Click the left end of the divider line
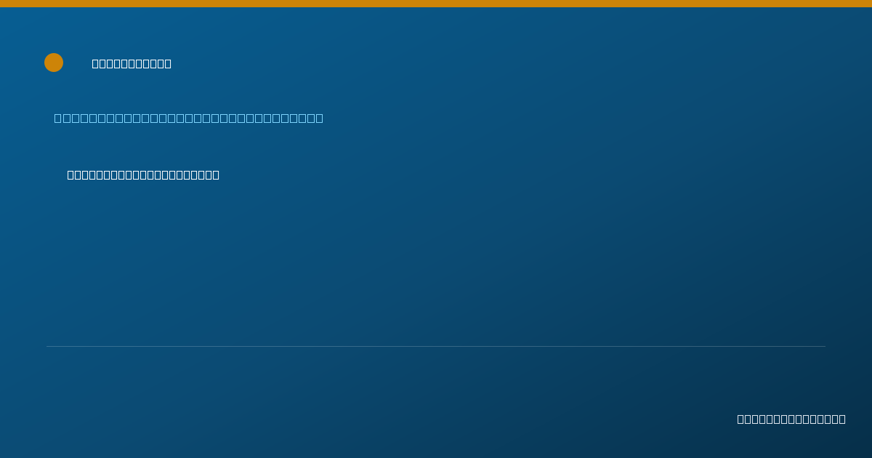 (48, 346)
